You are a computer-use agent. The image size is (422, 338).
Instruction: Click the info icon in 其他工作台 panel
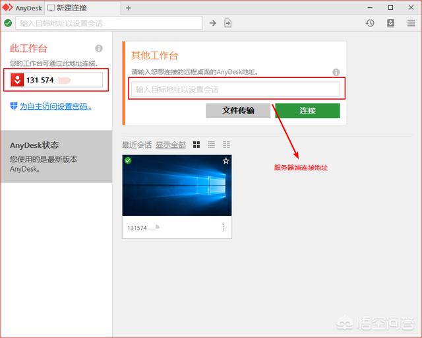pyautogui.click(x=336, y=72)
